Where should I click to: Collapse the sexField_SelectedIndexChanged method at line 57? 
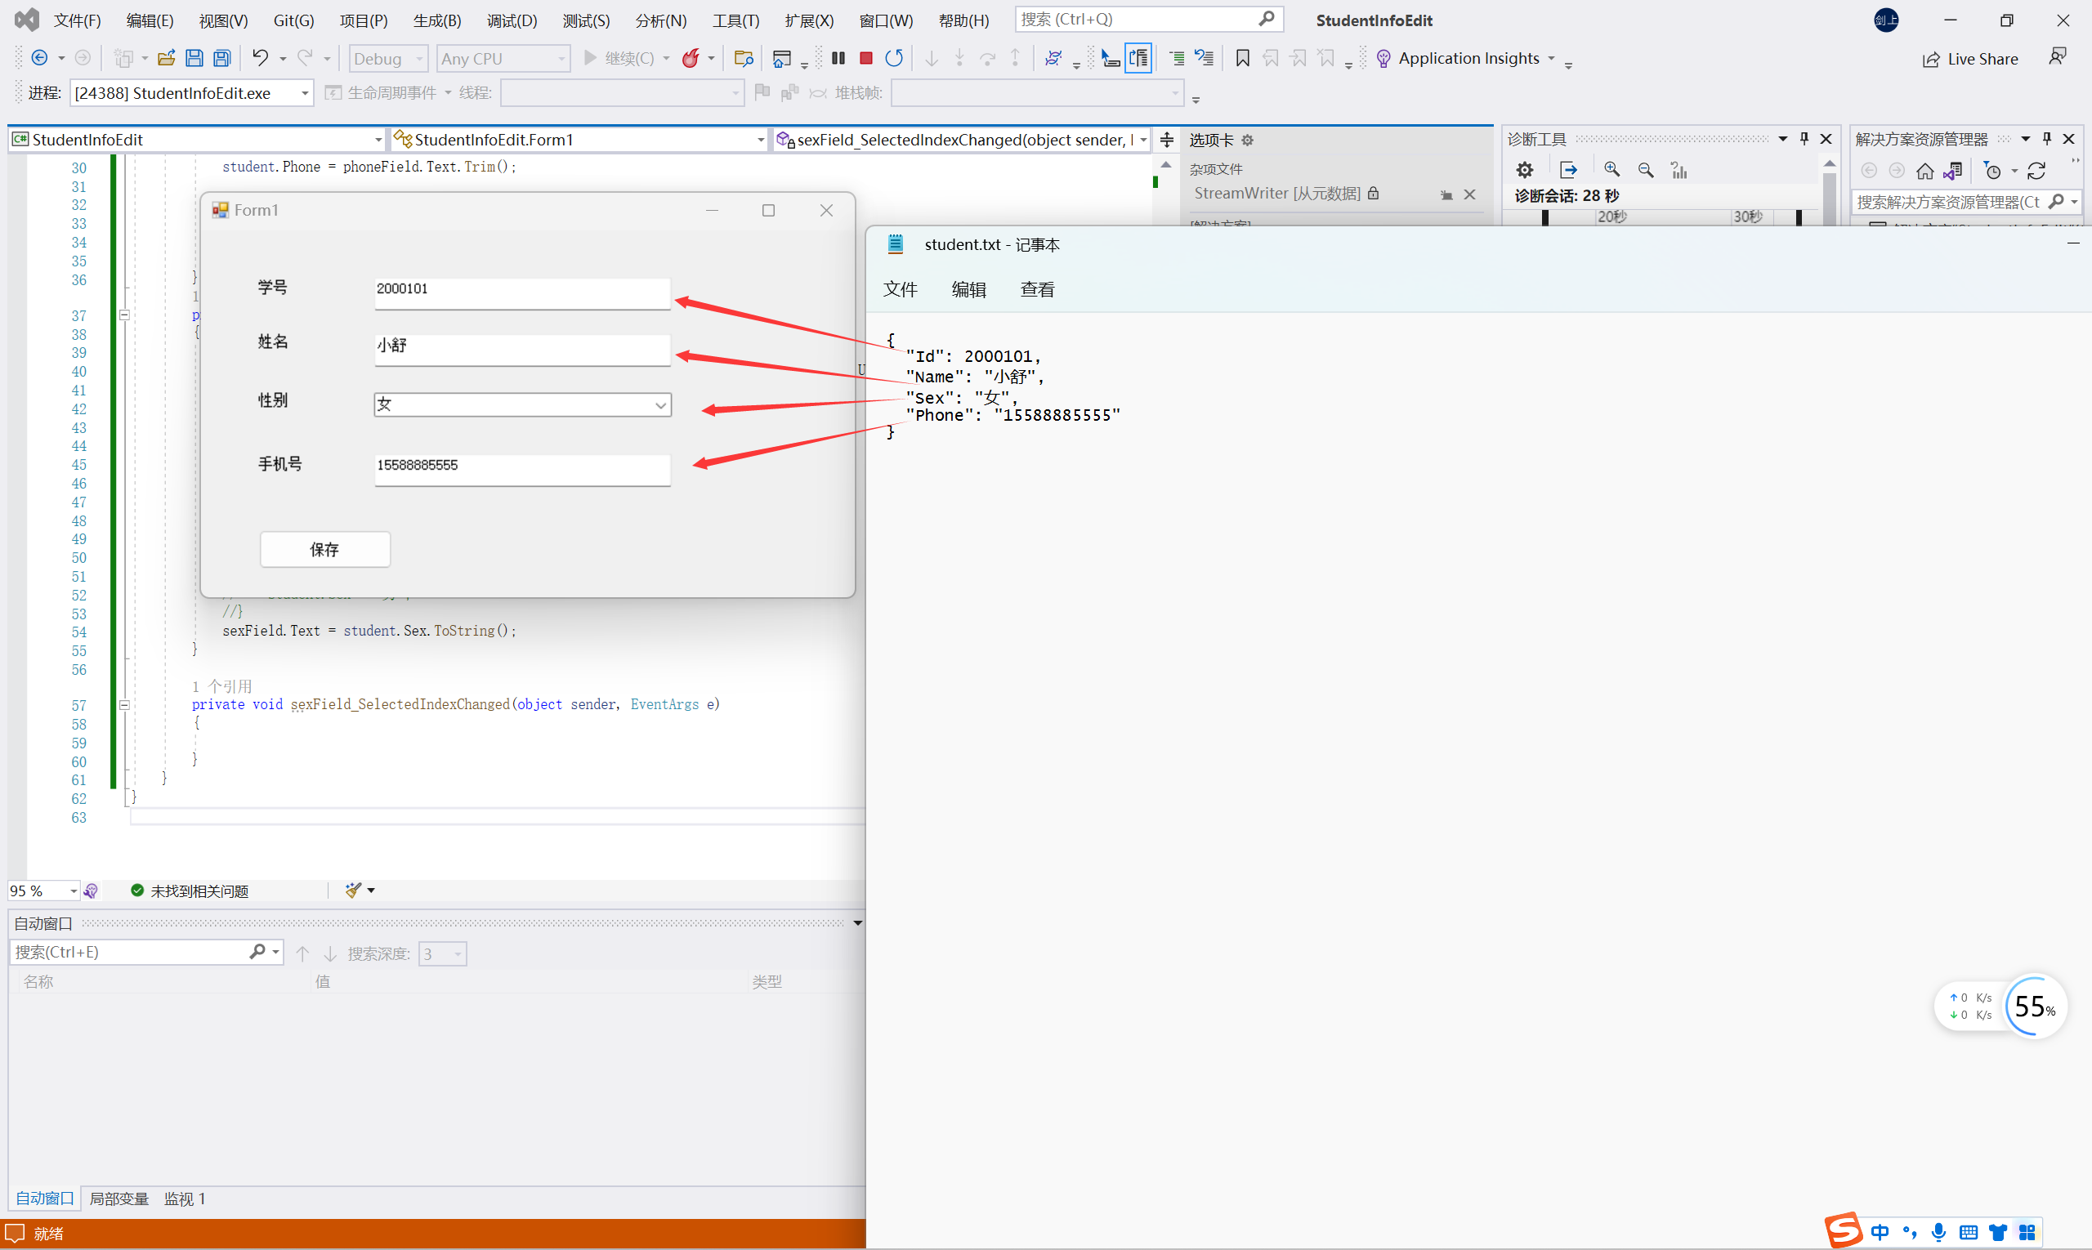pyautogui.click(x=125, y=705)
